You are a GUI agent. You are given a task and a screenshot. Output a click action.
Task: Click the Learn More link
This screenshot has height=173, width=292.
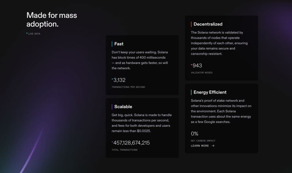pyautogui.click(x=200, y=146)
